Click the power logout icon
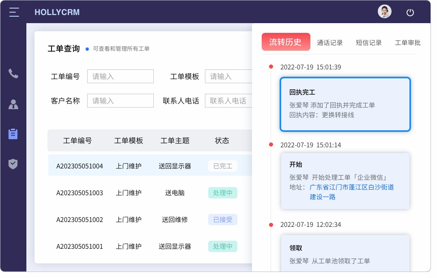Image resolution: width=437 pixels, height=278 pixels. 410,13
